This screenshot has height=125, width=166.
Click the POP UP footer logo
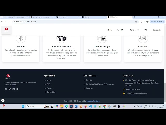[8, 77]
